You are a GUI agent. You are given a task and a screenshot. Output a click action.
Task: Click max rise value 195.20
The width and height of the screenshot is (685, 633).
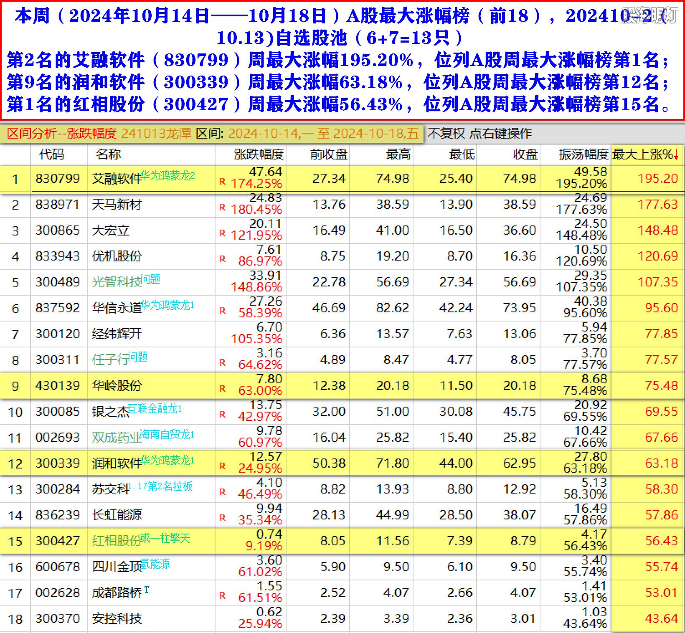coord(658,179)
